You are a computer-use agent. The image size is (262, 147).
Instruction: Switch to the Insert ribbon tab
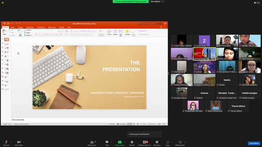click(13, 27)
